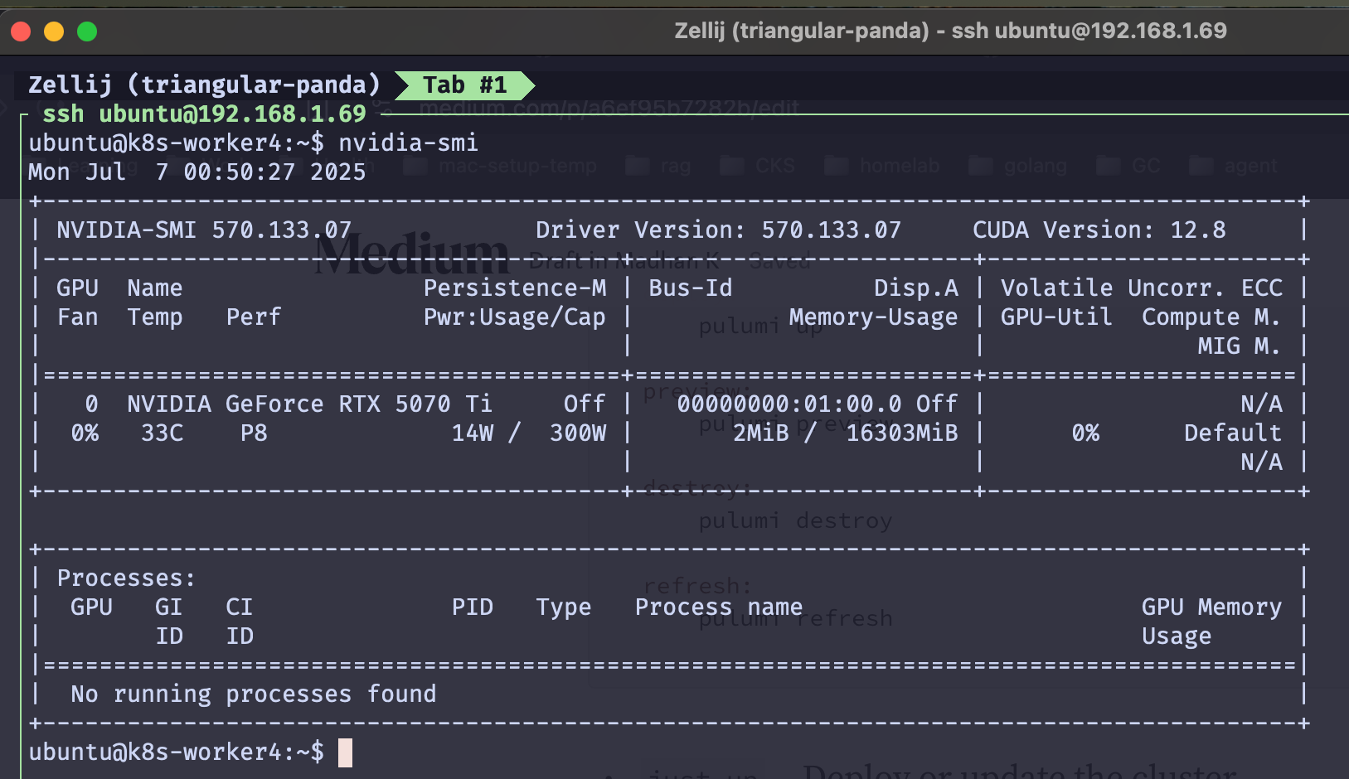Click the typed command nvidia-smi
Screen dimensions: 1349x779
click(x=408, y=143)
